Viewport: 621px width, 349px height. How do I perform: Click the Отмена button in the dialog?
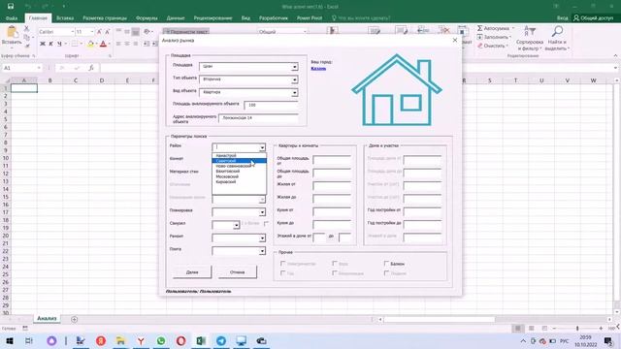[x=237, y=272]
